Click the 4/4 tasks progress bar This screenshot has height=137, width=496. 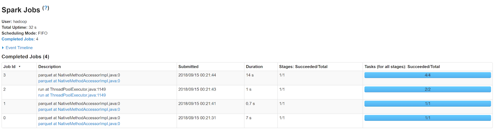click(x=427, y=75)
